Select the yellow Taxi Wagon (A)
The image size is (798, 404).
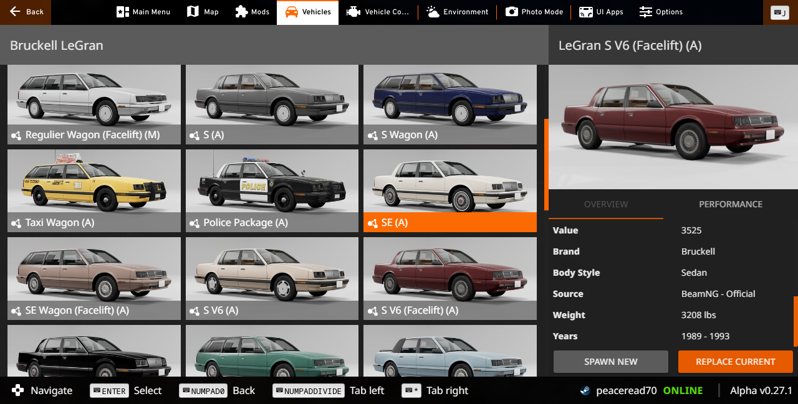[x=94, y=190]
